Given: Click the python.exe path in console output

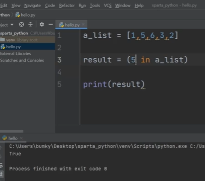Looking at the screenshot, I should pos(98,146).
